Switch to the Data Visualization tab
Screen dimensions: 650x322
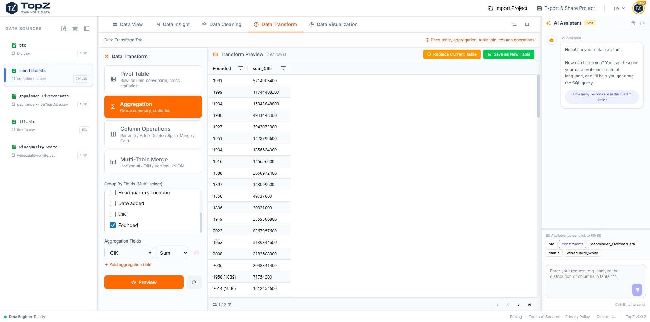pos(333,24)
